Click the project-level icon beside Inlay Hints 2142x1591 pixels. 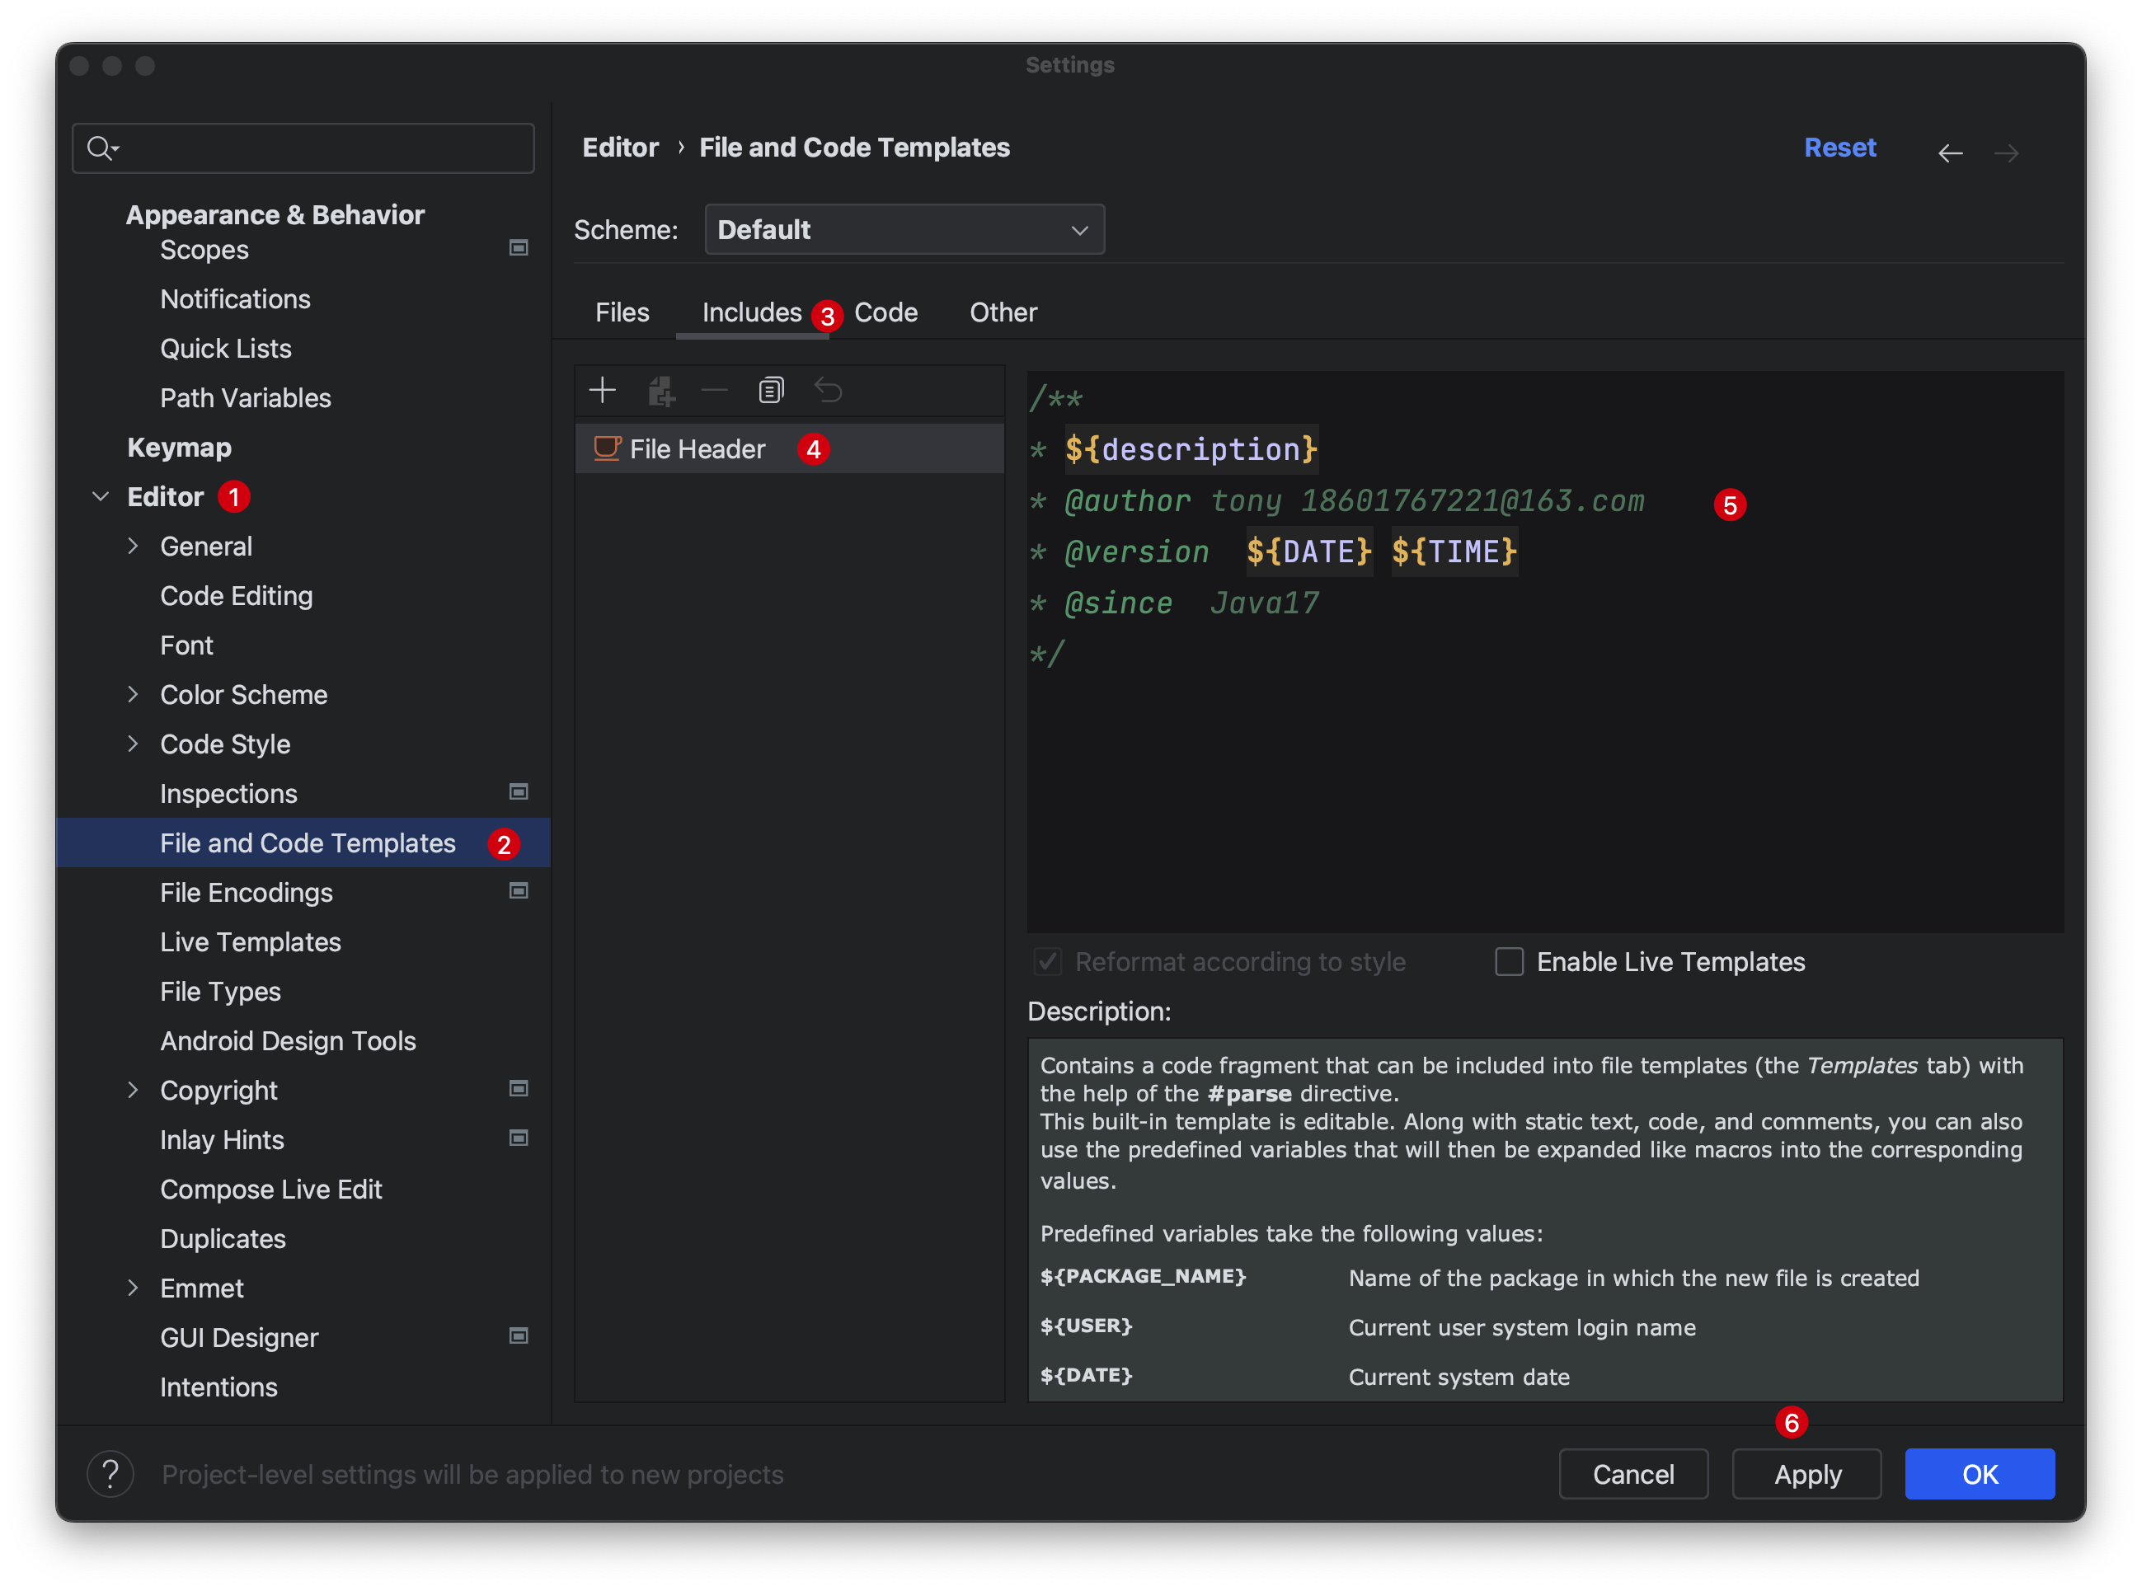[518, 1138]
